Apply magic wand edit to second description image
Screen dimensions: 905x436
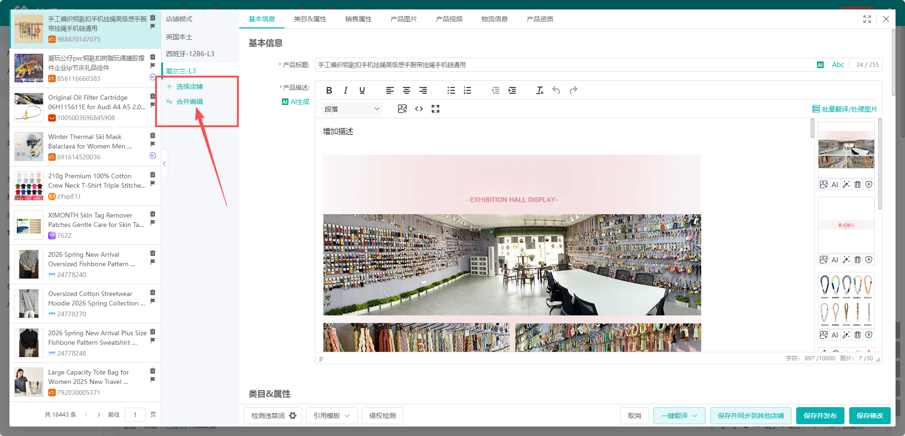tap(846, 260)
